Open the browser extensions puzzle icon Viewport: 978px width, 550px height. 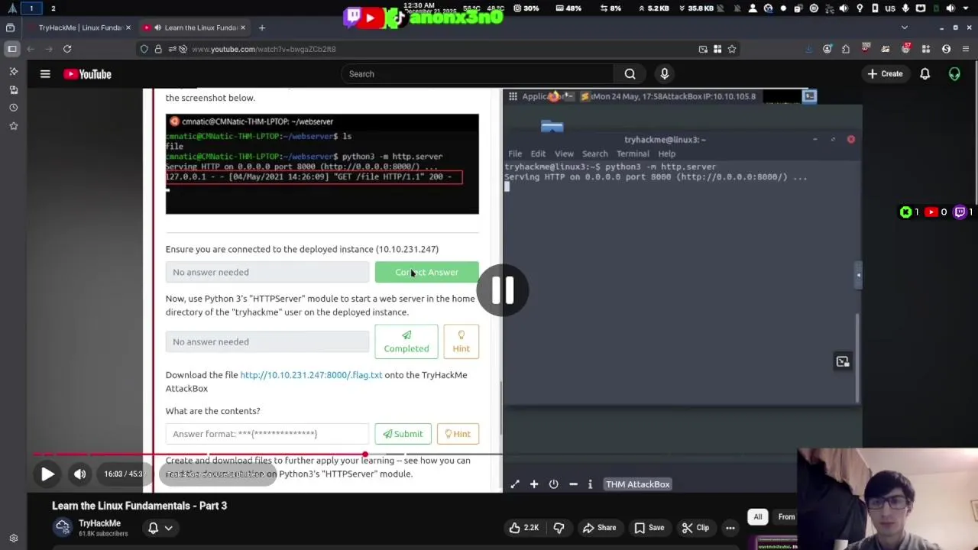point(846,49)
